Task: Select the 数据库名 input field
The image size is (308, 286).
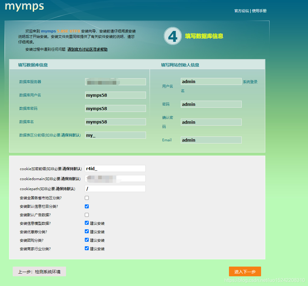Action: tap(115, 122)
